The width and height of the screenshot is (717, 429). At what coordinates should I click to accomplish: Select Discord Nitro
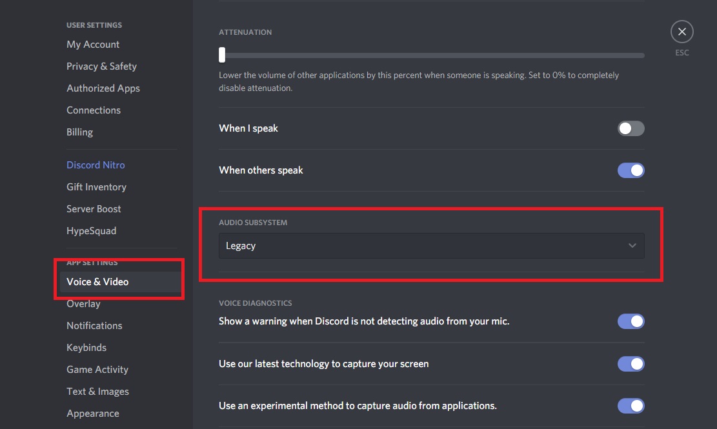(x=96, y=165)
